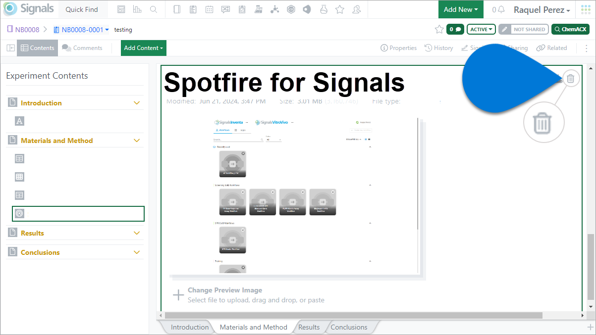596x335 pixels.
Task: Open the dashboard layout icon in top bar
Action: [x=121, y=9]
